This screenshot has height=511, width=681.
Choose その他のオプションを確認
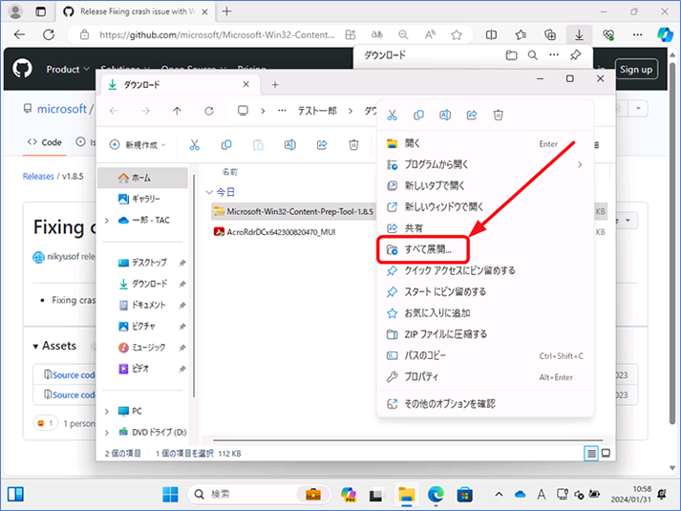(x=484, y=404)
